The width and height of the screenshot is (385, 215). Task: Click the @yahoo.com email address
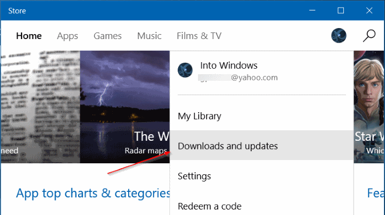click(x=238, y=78)
